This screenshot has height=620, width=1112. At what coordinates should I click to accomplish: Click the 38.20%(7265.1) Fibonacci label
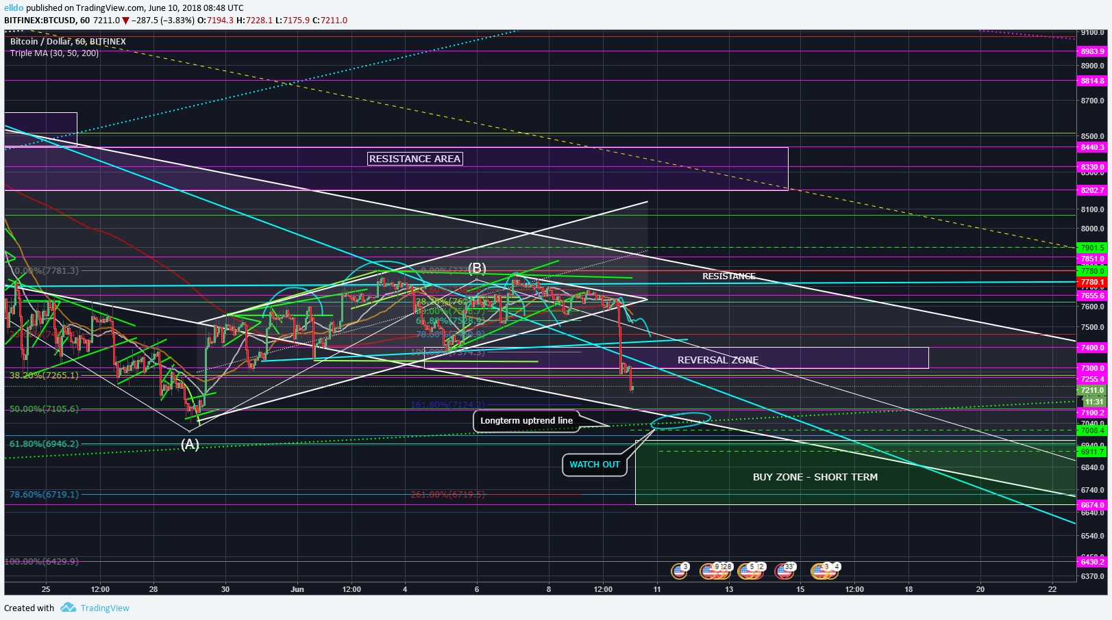(44, 375)
